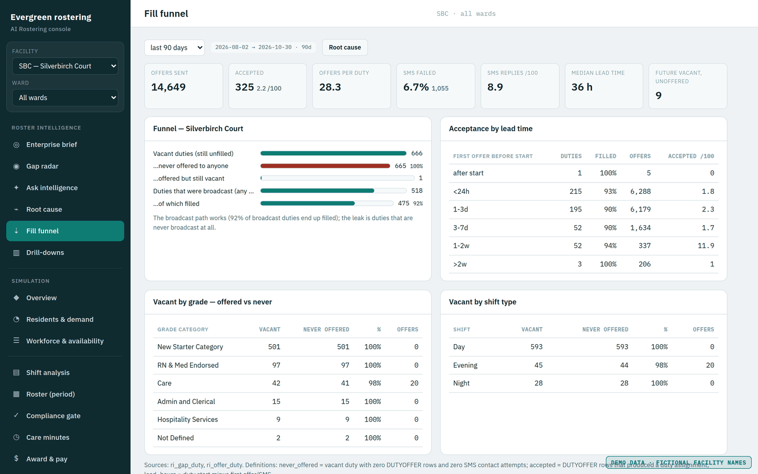Click the date range 2026-08-02 → 2026-10-30 chip
The width and height of the screenshot is (758, 474).
coord(263,47)
